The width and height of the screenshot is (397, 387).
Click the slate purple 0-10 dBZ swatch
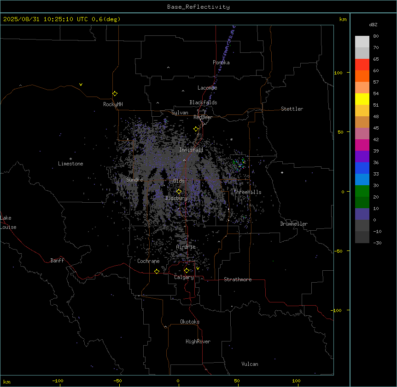coord(362,214)
